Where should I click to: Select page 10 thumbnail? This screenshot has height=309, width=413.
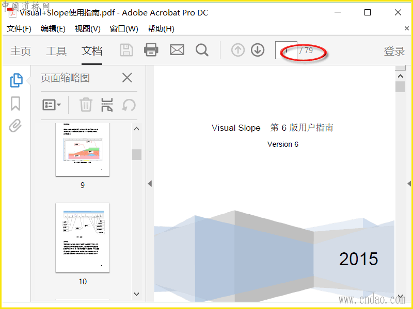(83, 237)
